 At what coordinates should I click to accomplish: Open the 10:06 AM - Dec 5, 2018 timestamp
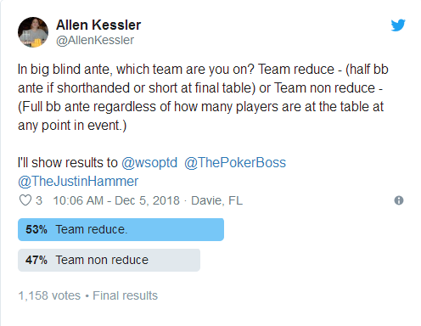(116, 200)
